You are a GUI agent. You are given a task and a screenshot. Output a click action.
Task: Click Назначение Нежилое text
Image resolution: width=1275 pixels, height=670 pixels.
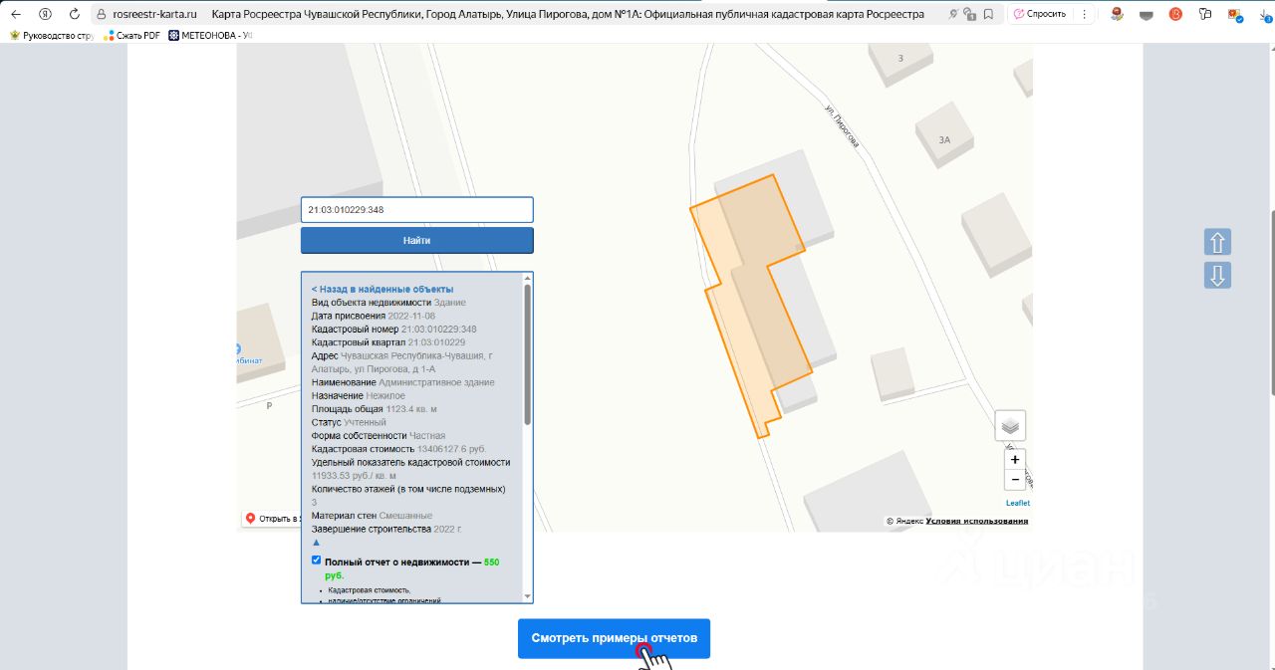click(359, 395)
